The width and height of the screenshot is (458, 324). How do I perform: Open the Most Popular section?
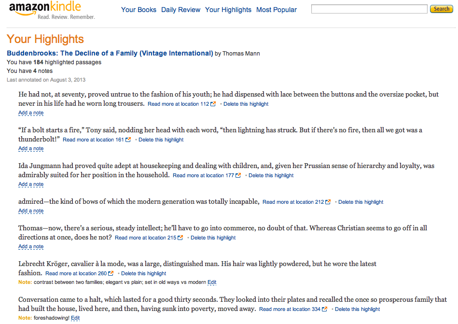tap(277, 10)
